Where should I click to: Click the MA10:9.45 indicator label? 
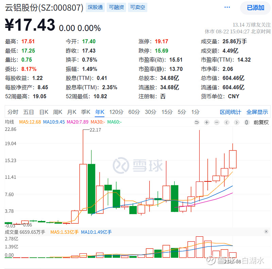pyautogui.click(x=54, y=122)
